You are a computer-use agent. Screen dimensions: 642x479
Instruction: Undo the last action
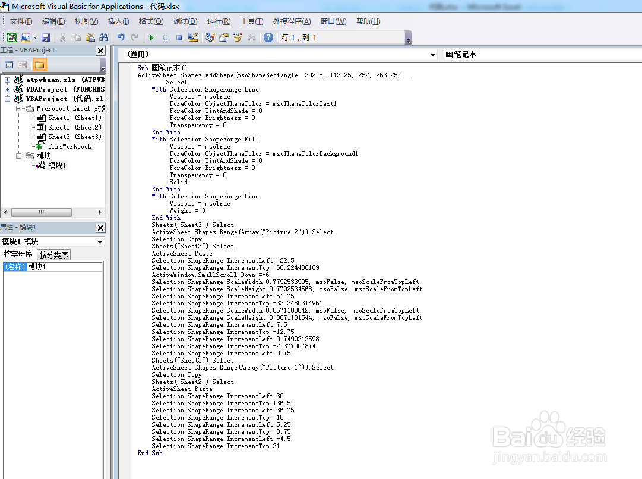coord(121,37)
